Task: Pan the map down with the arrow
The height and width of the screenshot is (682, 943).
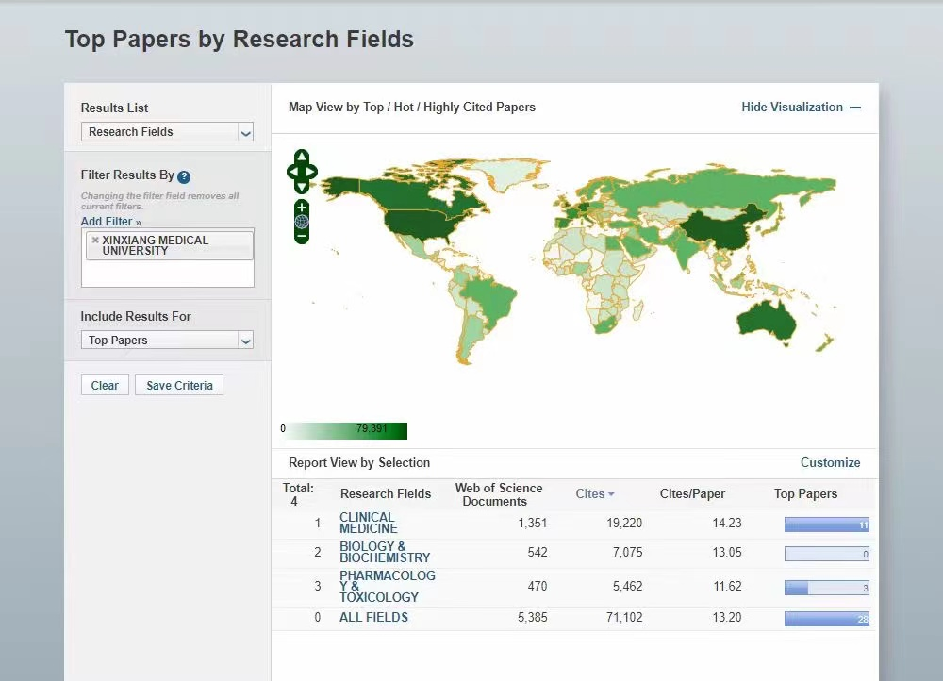Action: point(302,188)
